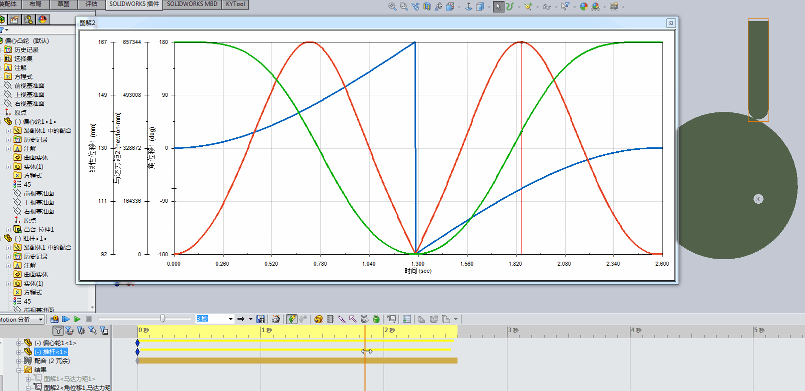The image size is (805, 391).
Task: Switch to SOLIDWORKS 插件 tab
Action: (x=134, y=4)
